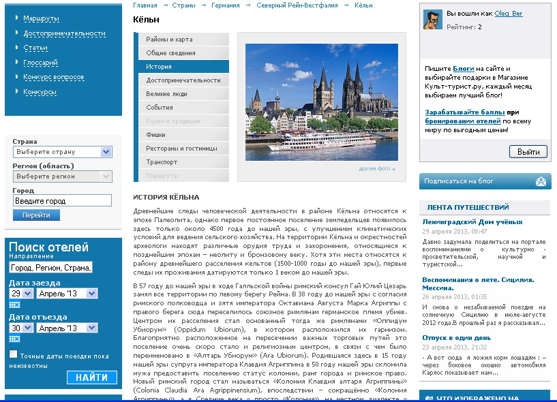Image resolution: width=557 pixels, height=402 pixels.
Task: Click date text 23 апреля 2013, 21:32
Action: (x=454, y=347)
